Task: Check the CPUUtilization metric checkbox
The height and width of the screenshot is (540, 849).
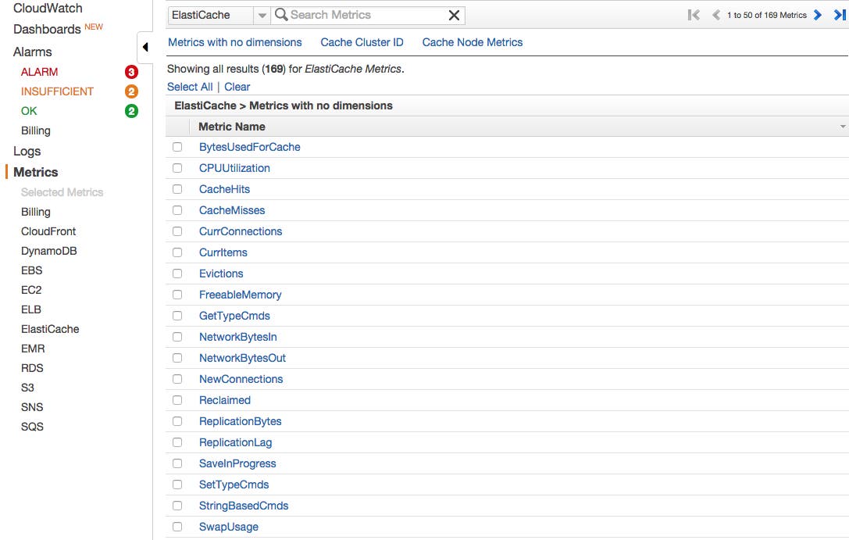Action: pyautogui.click(x=177, y=167)
